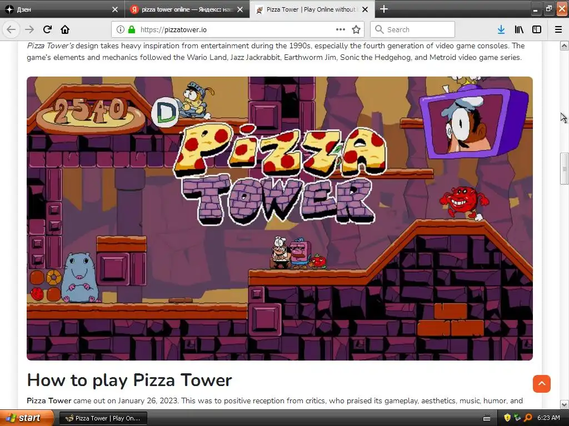Click the search magnifier icon

(x=379, y=29)
